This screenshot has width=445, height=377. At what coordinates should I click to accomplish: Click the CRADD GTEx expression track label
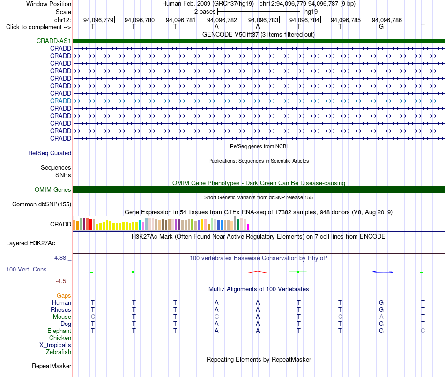point(60,225)
